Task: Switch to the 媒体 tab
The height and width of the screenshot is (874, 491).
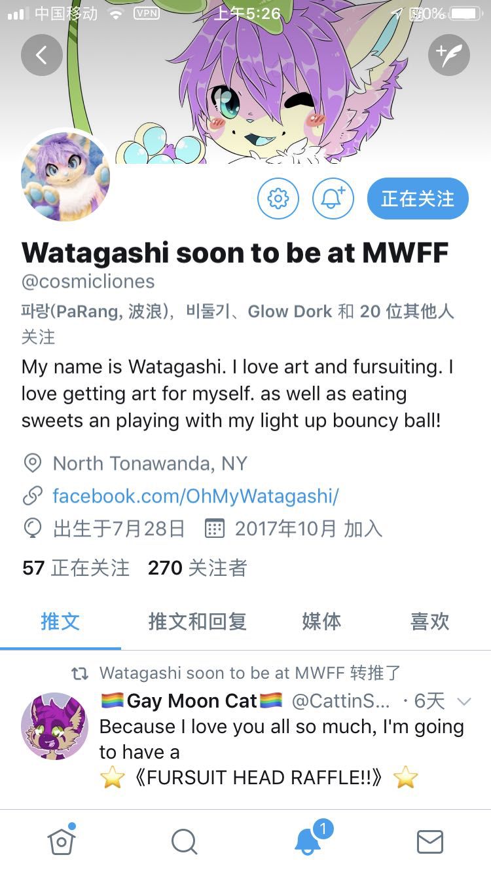Action: (321, 621)
